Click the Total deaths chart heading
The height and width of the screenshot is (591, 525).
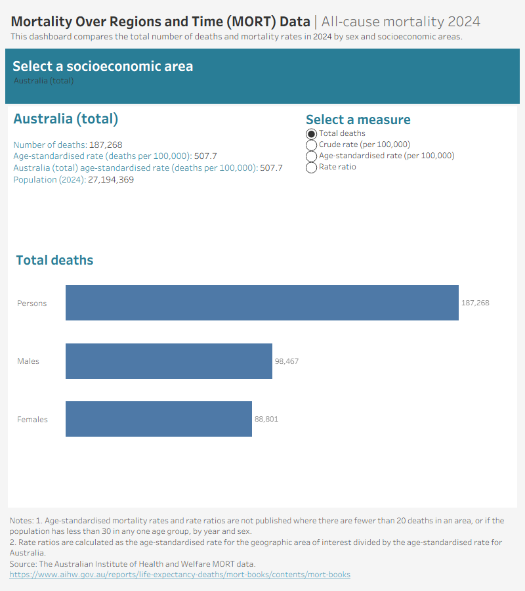tap(54, 260)
